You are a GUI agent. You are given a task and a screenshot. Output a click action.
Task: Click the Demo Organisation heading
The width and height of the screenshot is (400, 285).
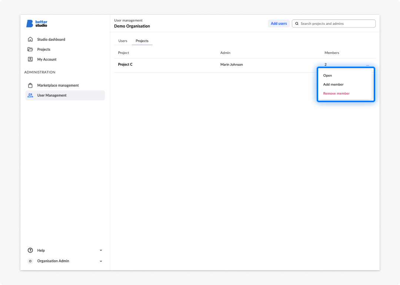[132, 26]
